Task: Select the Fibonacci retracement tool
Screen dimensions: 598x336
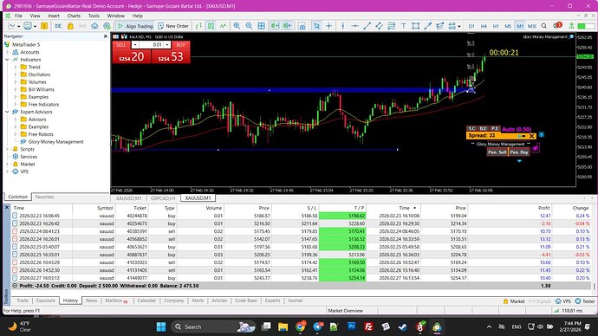Action: (391, 26)
